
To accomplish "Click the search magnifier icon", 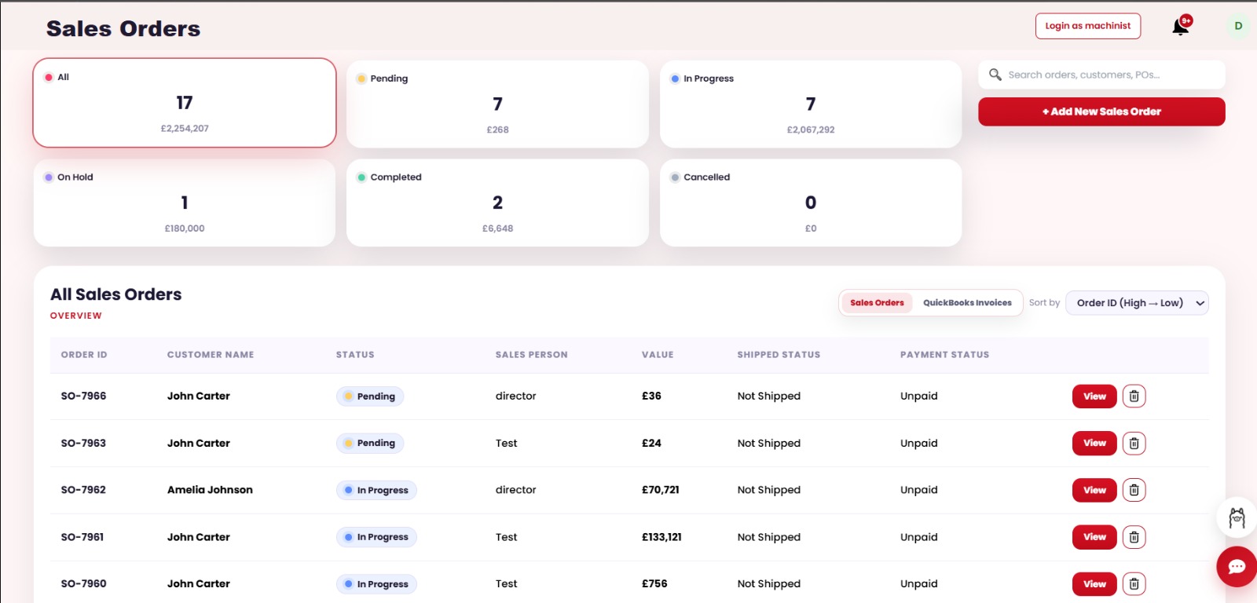I will (995, 75).
